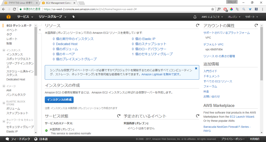The height and width of the screenshot is (142, 266).
Task: Click the feedback speech bubble icon
Action: 7,139
